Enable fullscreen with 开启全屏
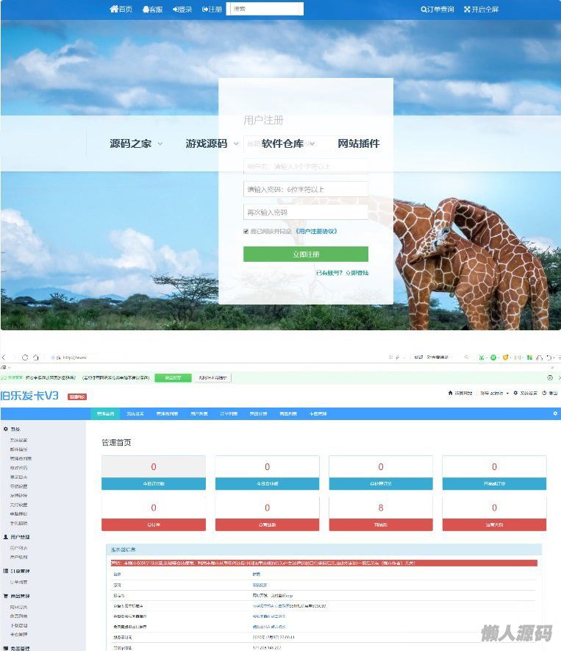 click(482, 9)
